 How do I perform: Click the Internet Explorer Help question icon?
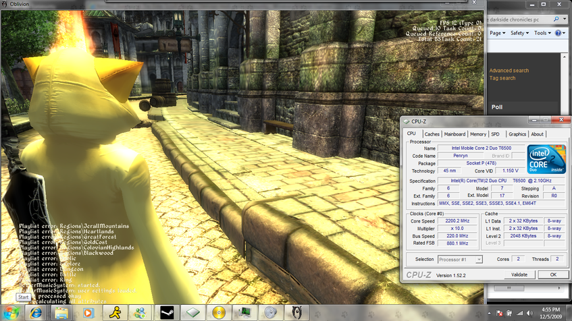(x=558, y=33)
